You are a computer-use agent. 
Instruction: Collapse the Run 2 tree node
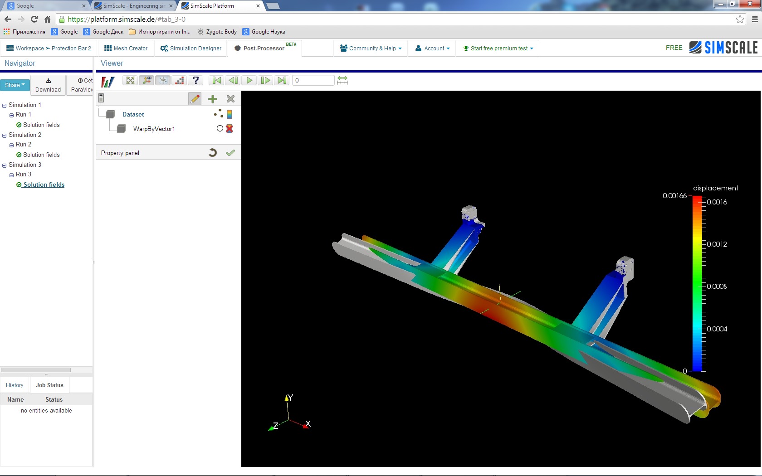point(12,145)
